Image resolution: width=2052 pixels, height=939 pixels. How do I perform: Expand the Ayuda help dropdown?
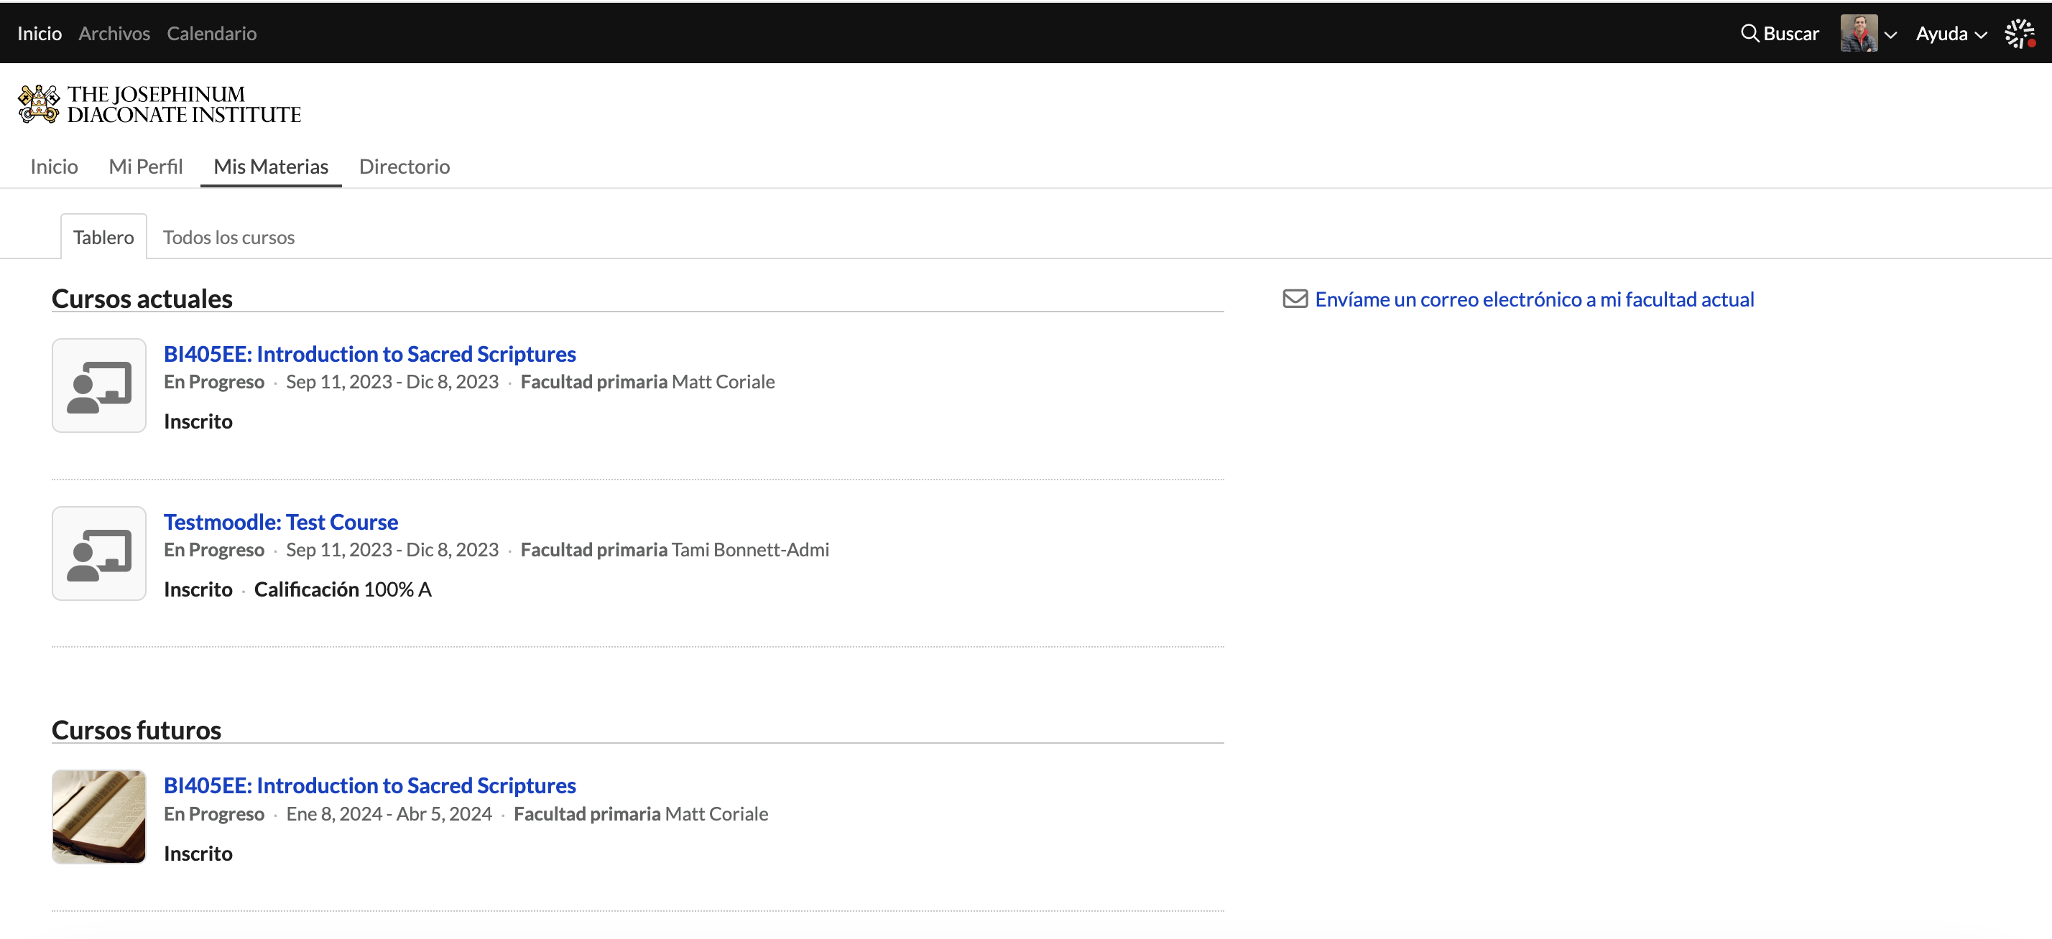[1951, 34]
